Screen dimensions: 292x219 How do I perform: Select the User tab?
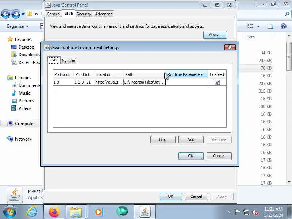(54, 60)
